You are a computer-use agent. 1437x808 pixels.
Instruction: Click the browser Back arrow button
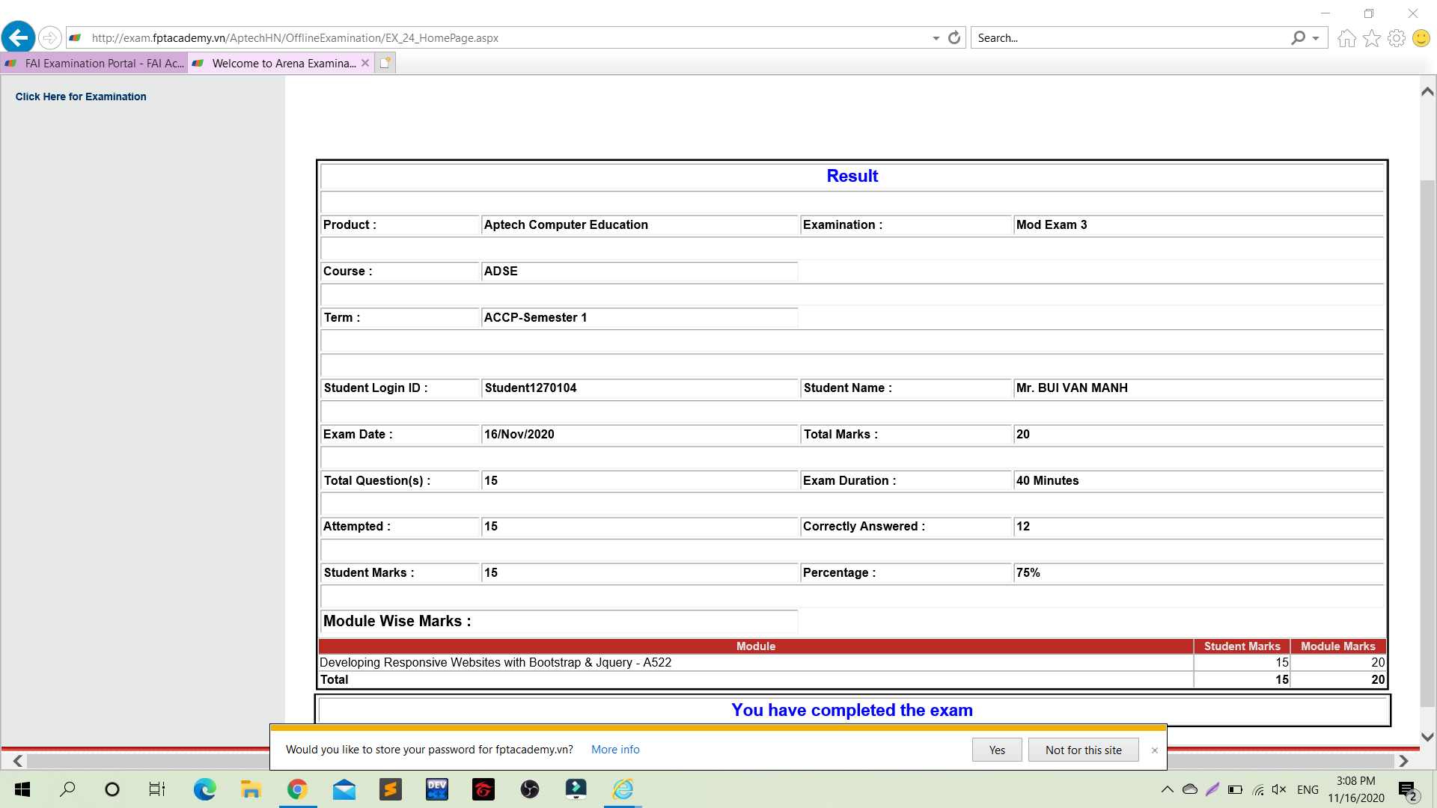tap(19, 37)
